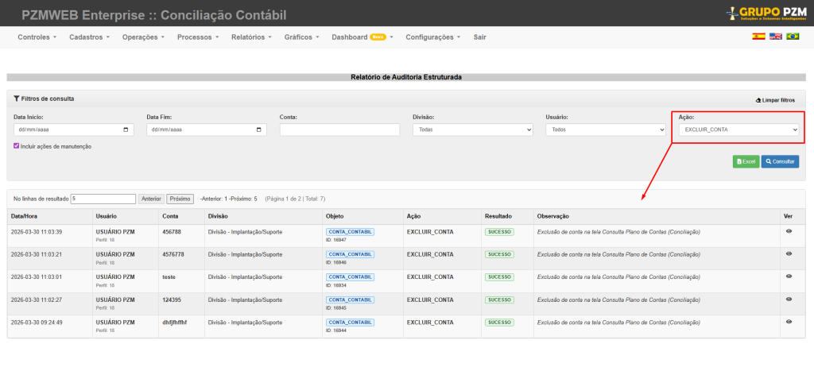
Task: Expand the Divisão dropdown
Action: pyautogui.click(x=472, y=130)
